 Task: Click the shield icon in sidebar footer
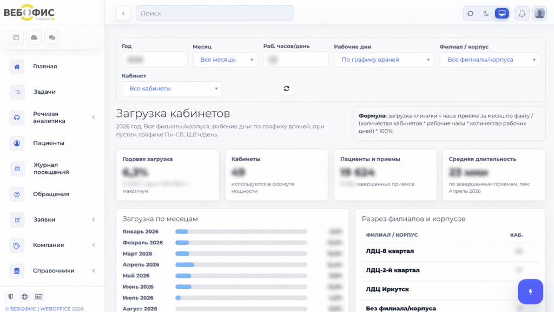pos(11,296)
